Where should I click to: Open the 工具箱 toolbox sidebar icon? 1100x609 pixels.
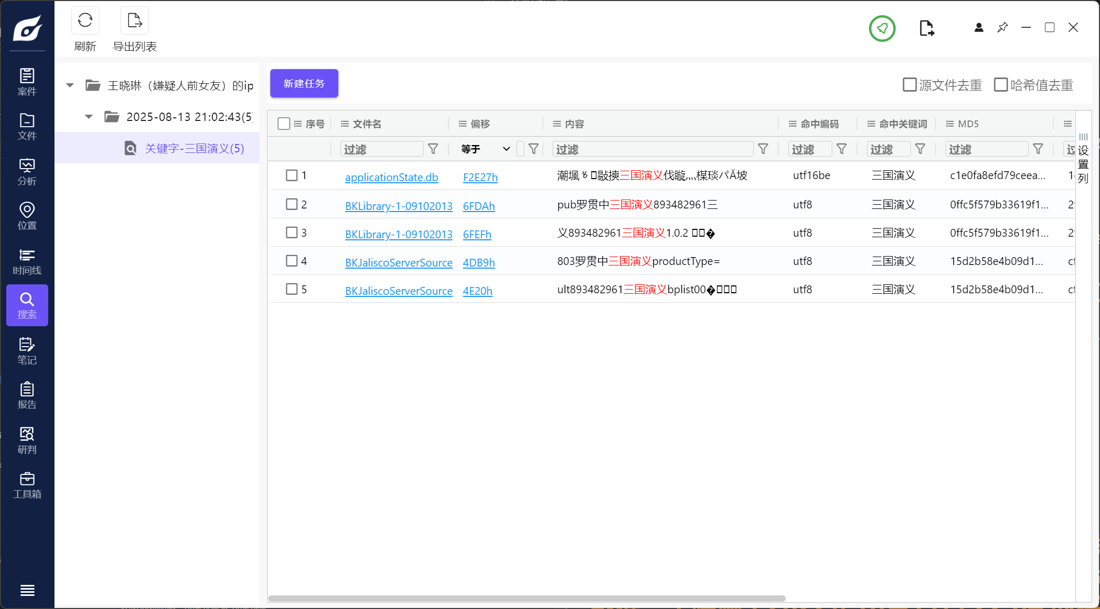[x=27, y=485]
